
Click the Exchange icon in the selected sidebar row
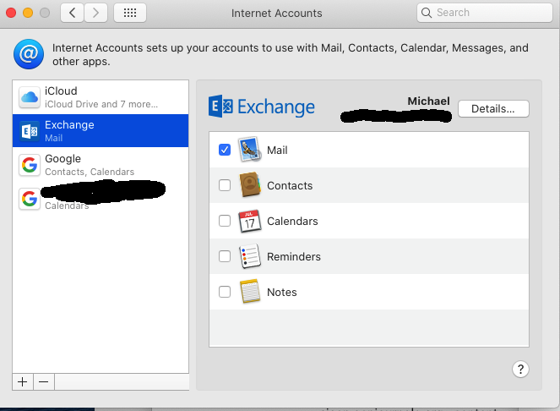point(30,131)
